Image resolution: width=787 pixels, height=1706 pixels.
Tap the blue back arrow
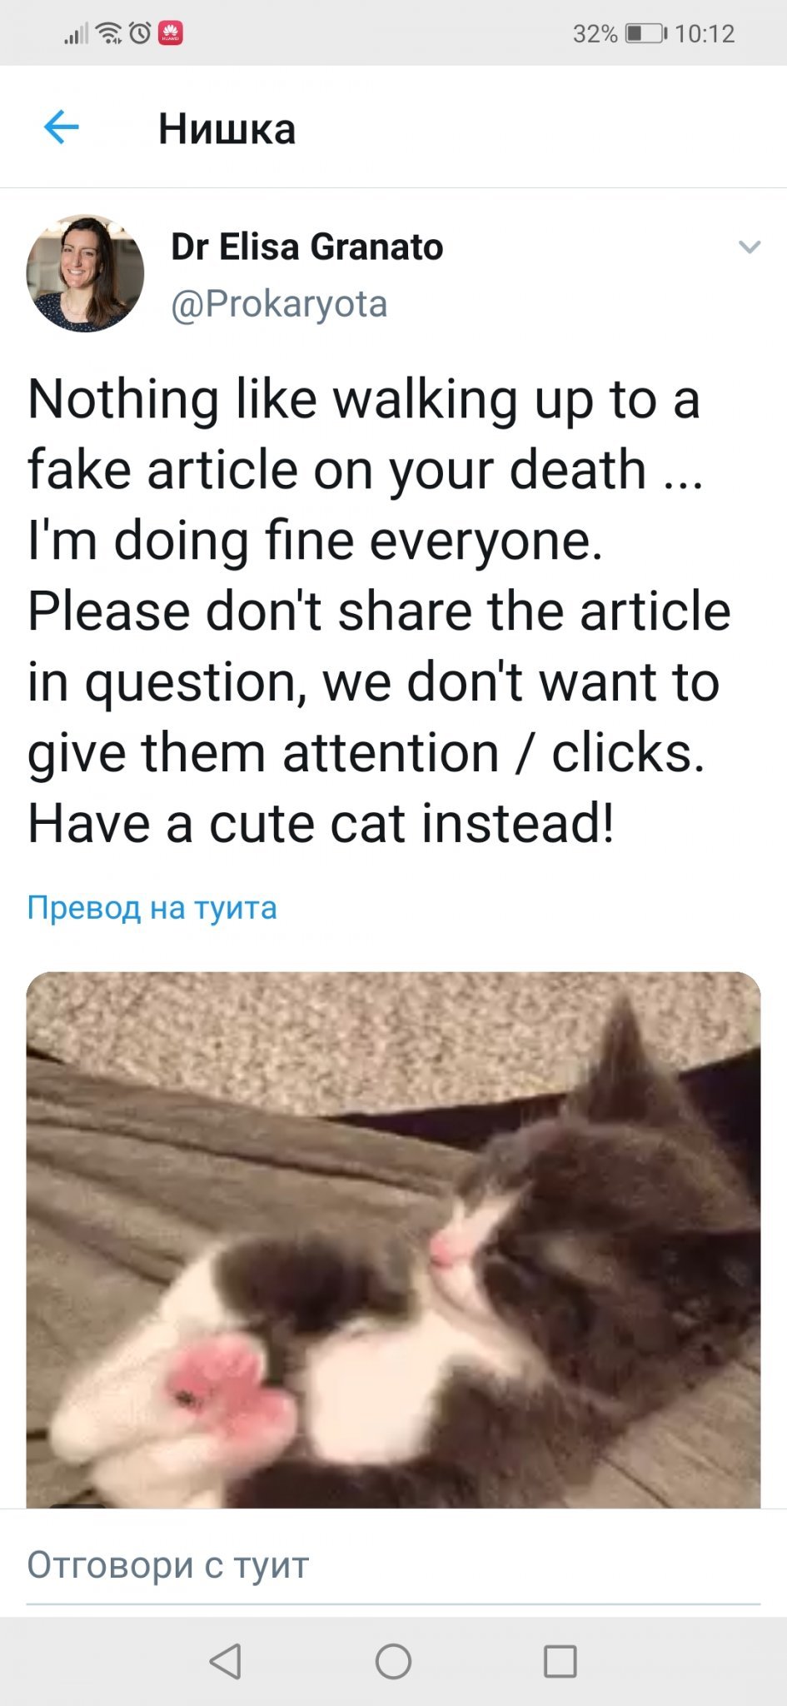tap(62, 127)
